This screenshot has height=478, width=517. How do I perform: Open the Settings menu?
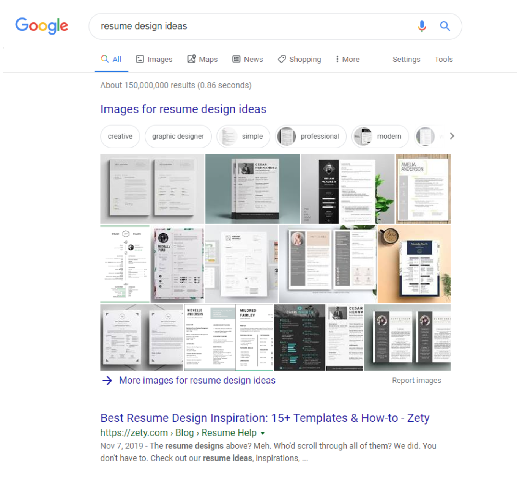[x=406, y=59]
